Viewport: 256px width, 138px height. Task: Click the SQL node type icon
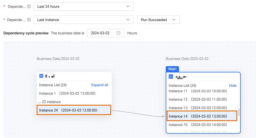41,76
